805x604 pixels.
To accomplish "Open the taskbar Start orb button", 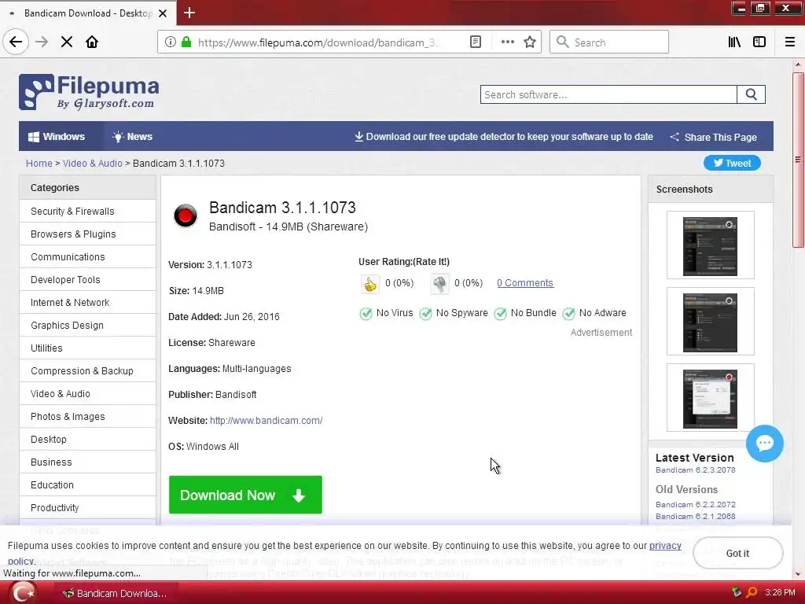I will coord(24,593).
